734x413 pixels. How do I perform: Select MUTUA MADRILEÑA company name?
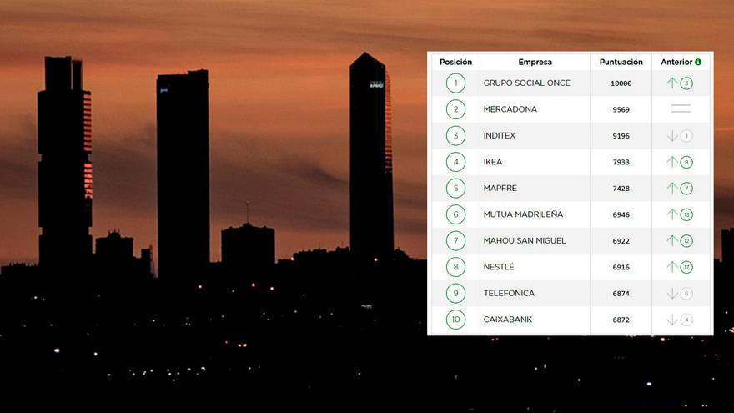tap(523, 214)
